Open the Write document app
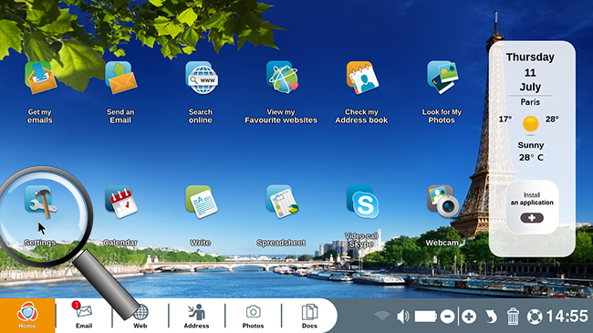The height and width of the screenshot is (333, 593). tap(202, 202)
